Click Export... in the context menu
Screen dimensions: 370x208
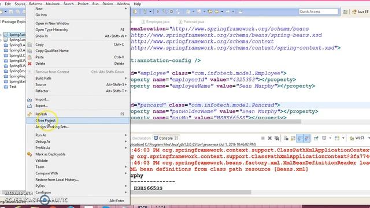78,106
